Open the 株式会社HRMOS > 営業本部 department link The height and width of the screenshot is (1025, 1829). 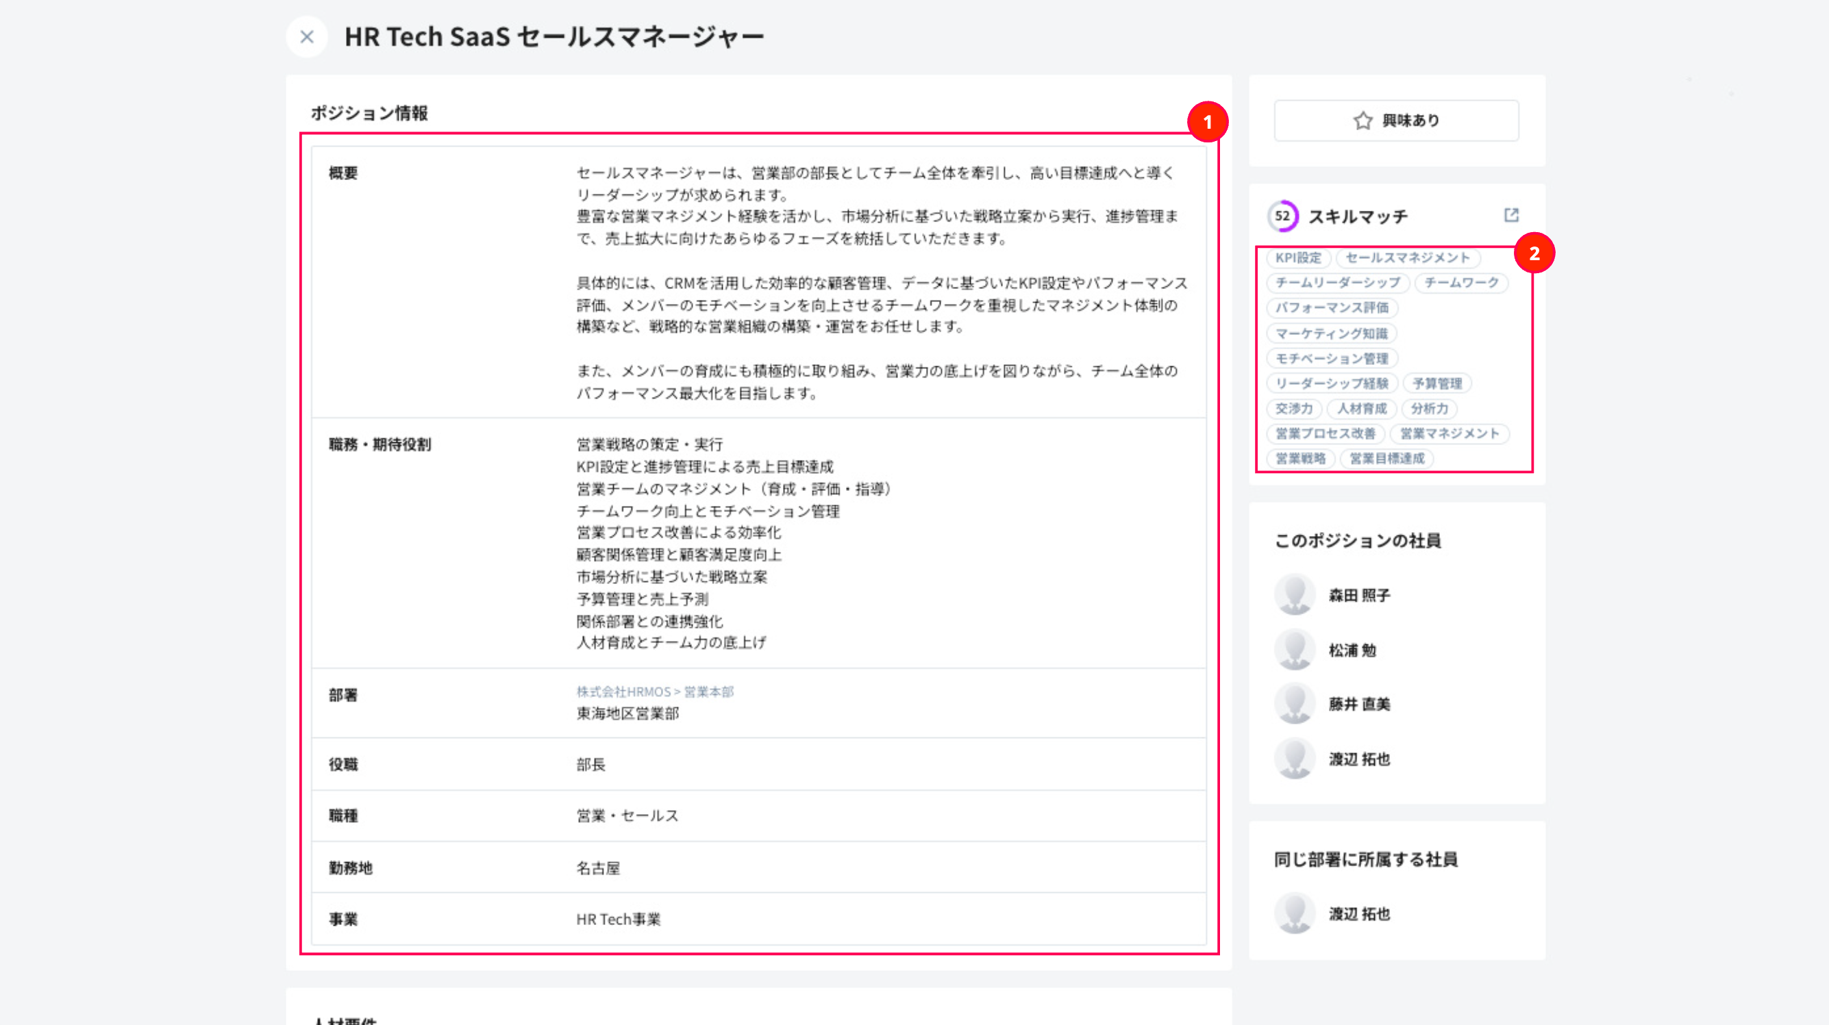(x=655, y=692)
